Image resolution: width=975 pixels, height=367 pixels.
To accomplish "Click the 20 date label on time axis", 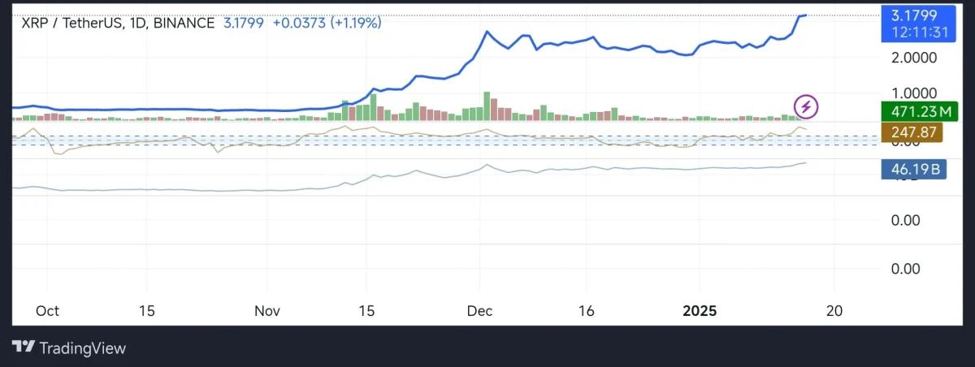I will 834,311.
